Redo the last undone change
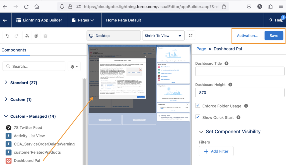Viewport: 286px width, 165px height. 16,36
